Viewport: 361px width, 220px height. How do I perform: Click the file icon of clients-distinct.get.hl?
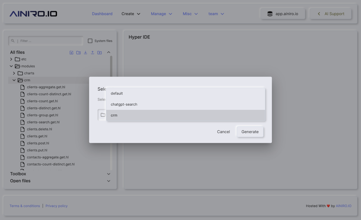(x=23, y=108)
